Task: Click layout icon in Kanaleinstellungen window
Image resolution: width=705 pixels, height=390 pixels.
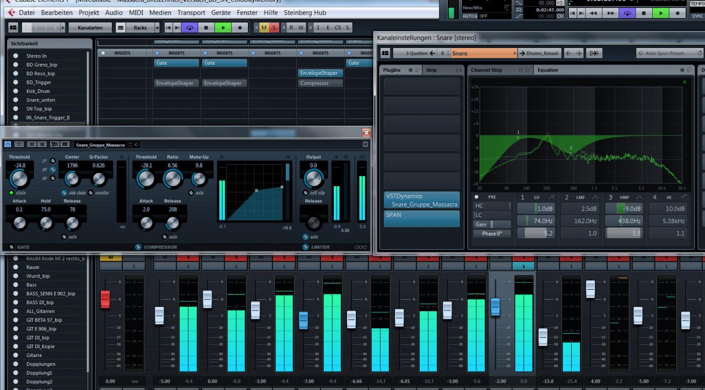Action: pos(385,53)
